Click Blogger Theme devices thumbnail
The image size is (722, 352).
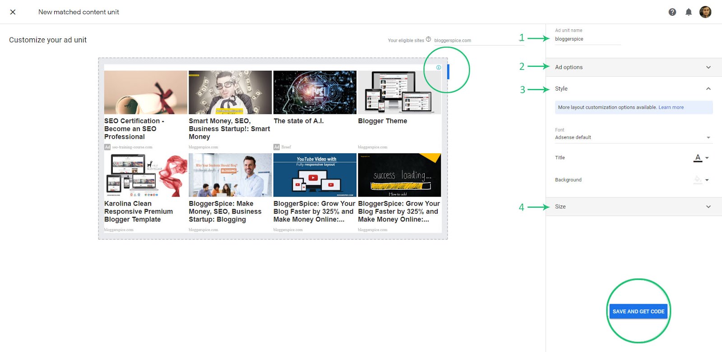399,92
